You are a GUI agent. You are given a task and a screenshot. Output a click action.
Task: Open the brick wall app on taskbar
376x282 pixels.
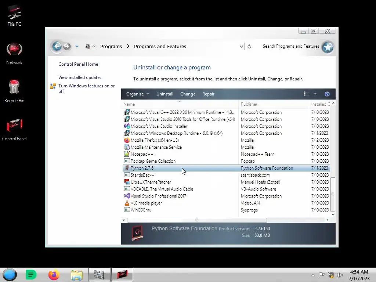(99, 275)
